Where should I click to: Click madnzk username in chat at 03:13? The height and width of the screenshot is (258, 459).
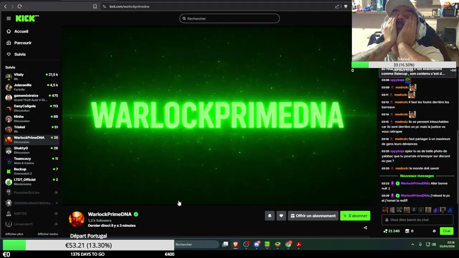pyautogui.click(x=402, y=102)
